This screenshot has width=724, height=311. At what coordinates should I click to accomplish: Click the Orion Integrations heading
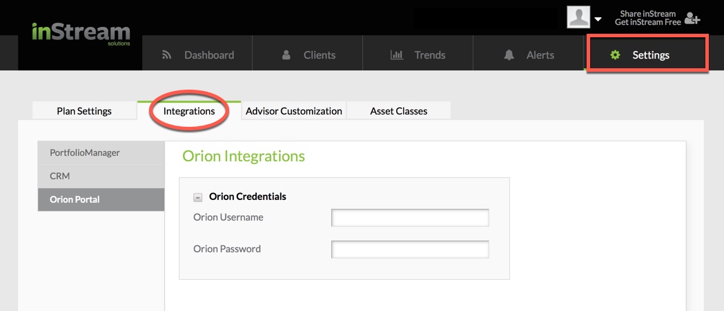(244, 157)
